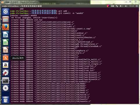
Task: Open LibreOffice Impress presentation icon
Action: point(6,50)
